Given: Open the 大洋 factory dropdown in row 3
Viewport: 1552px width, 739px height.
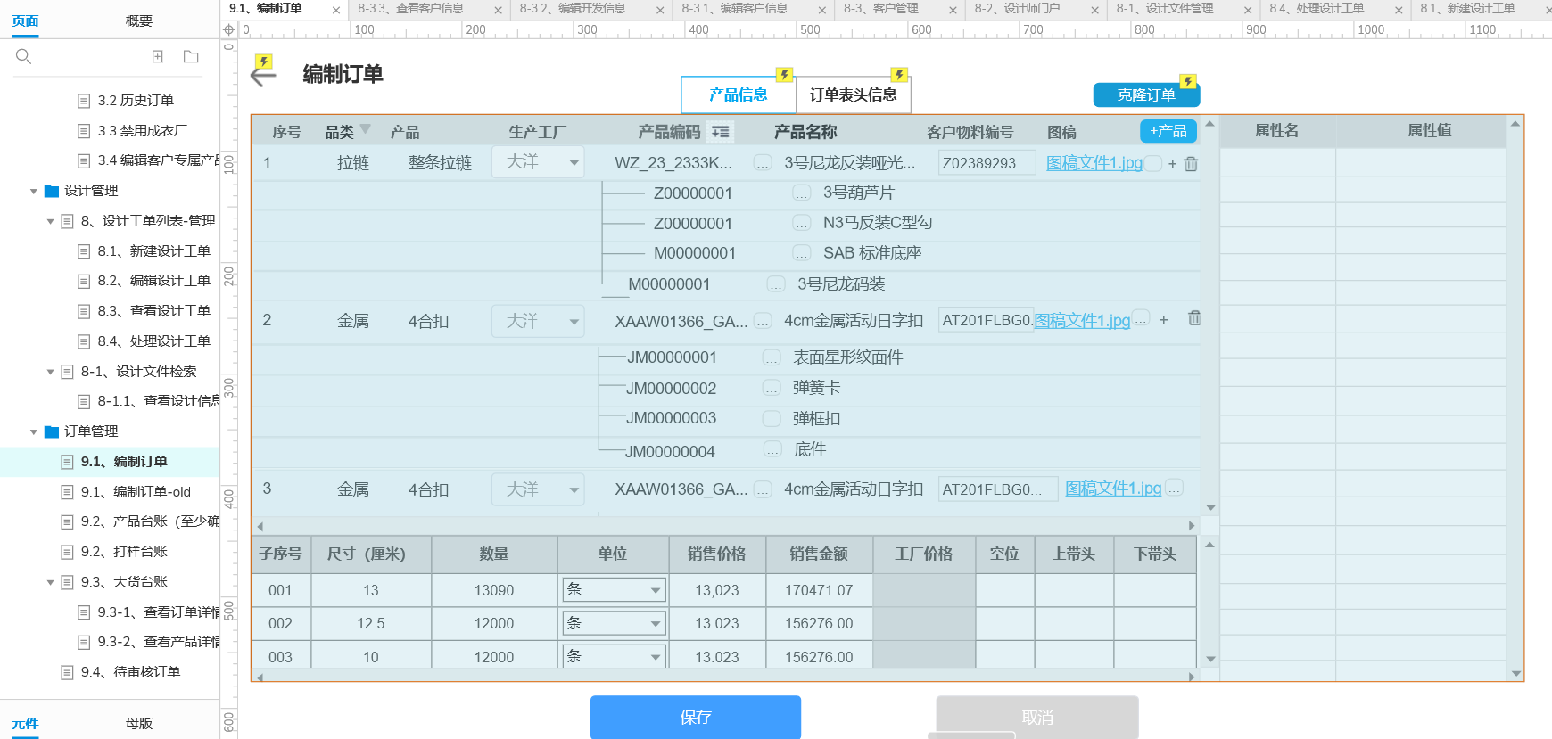Looking at the screenshot, I should point(538,489).
